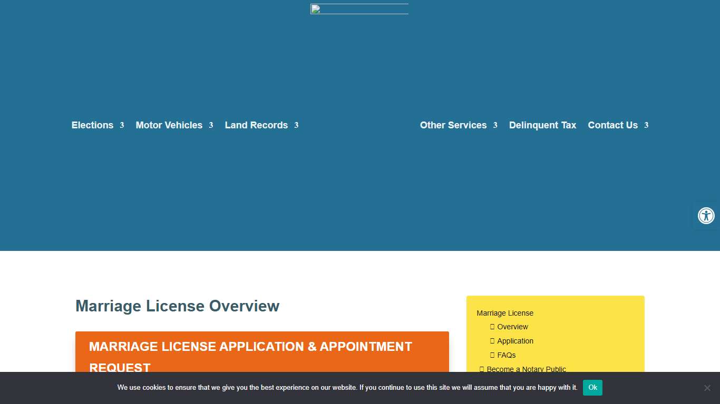The height and width of the screenshot is (404, 720).
Task: Expand the Contact Us dropdown arrow
Action: point(646,125)
